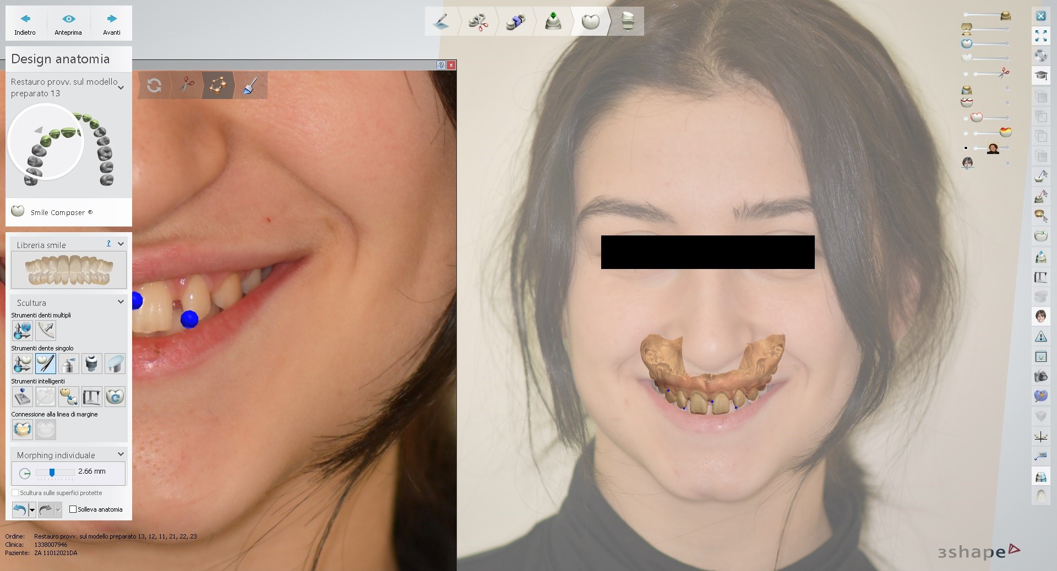The image size is (1057, 571).
Task: Select single tooth tweezers morphing tool
Action: tap(46, 364)
